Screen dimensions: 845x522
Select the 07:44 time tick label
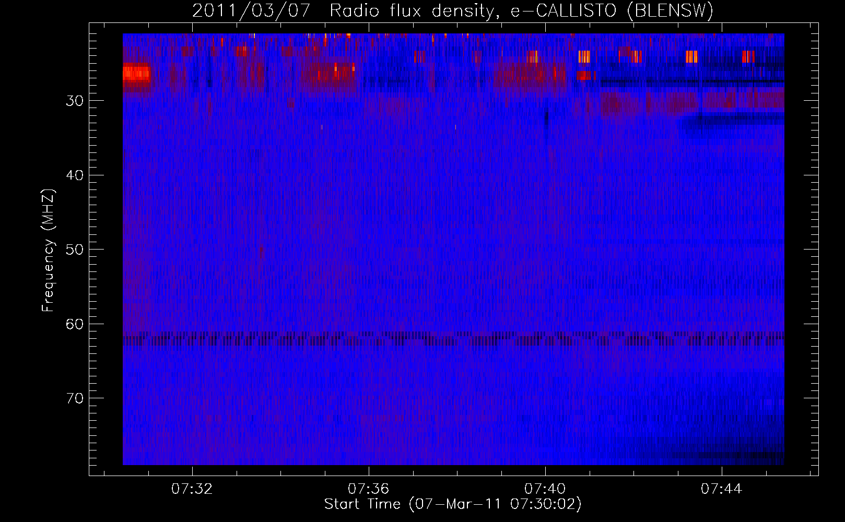pos(722,489)
